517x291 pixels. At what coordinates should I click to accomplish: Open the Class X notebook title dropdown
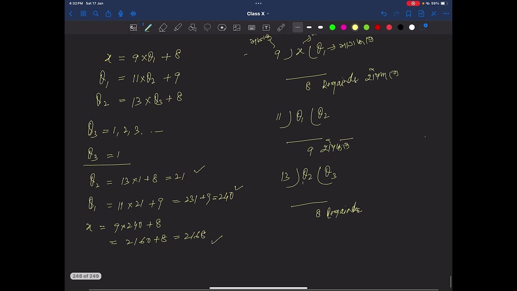click(x=258, y=14)
